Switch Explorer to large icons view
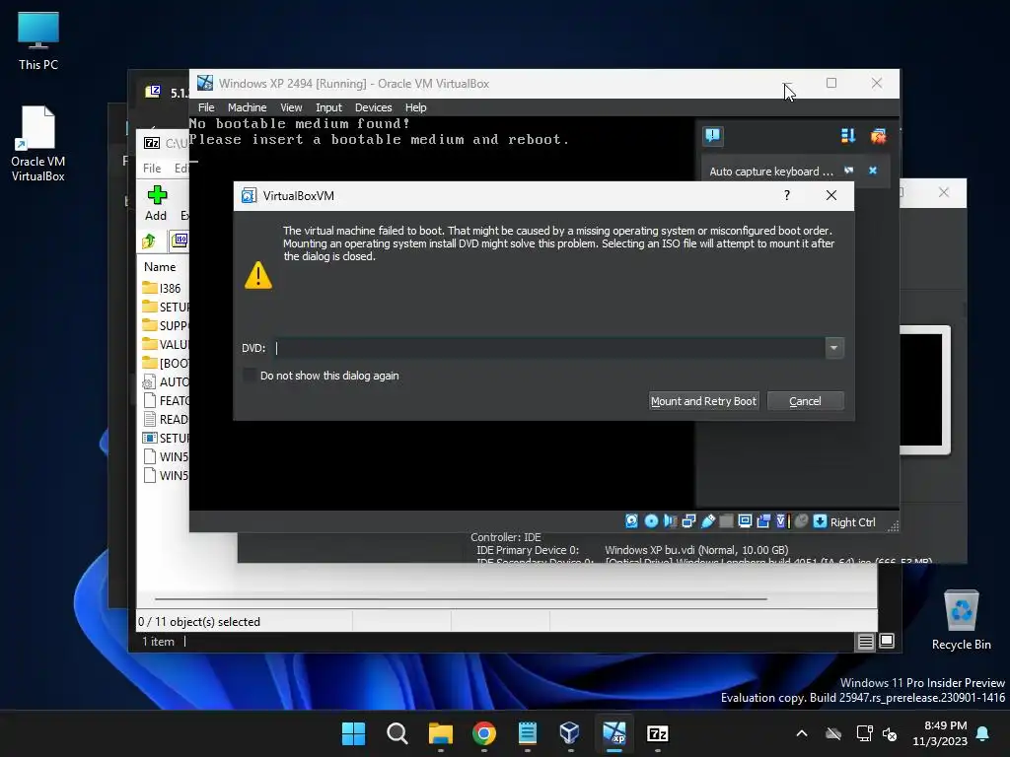 tap(887, 641)
